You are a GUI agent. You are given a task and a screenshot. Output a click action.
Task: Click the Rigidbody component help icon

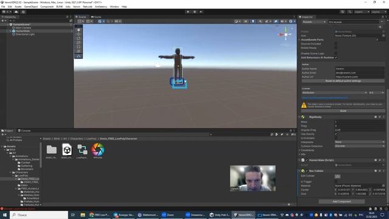point(376,117)
